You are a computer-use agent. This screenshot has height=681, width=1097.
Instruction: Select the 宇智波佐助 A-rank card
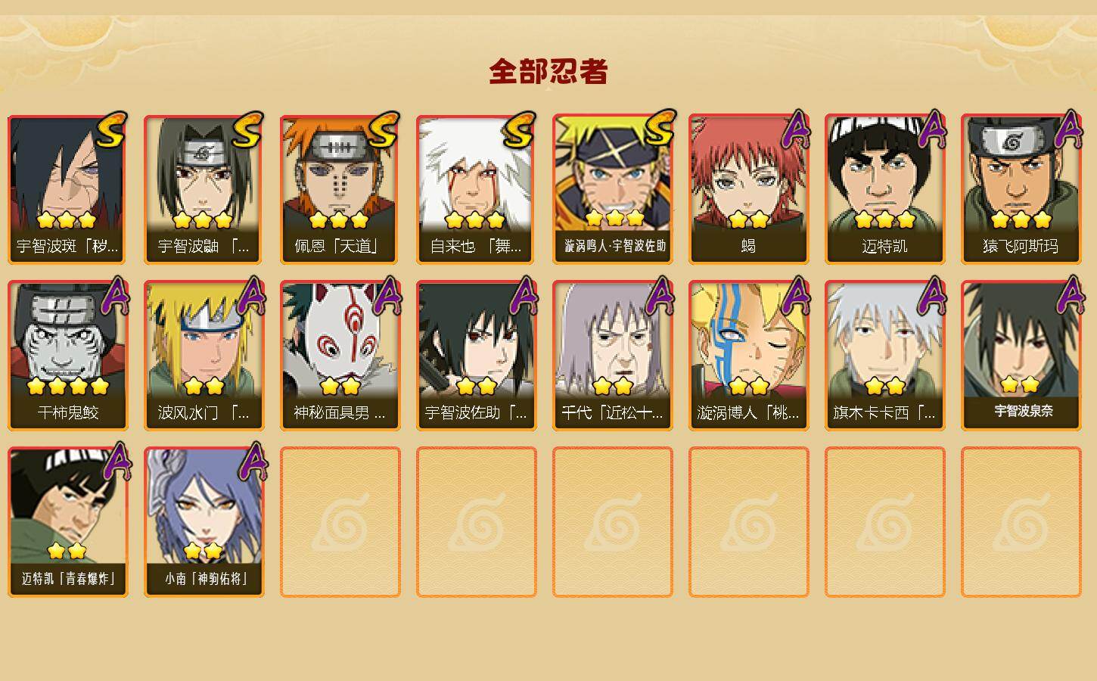pyautogui.click(x=476, y=356)
